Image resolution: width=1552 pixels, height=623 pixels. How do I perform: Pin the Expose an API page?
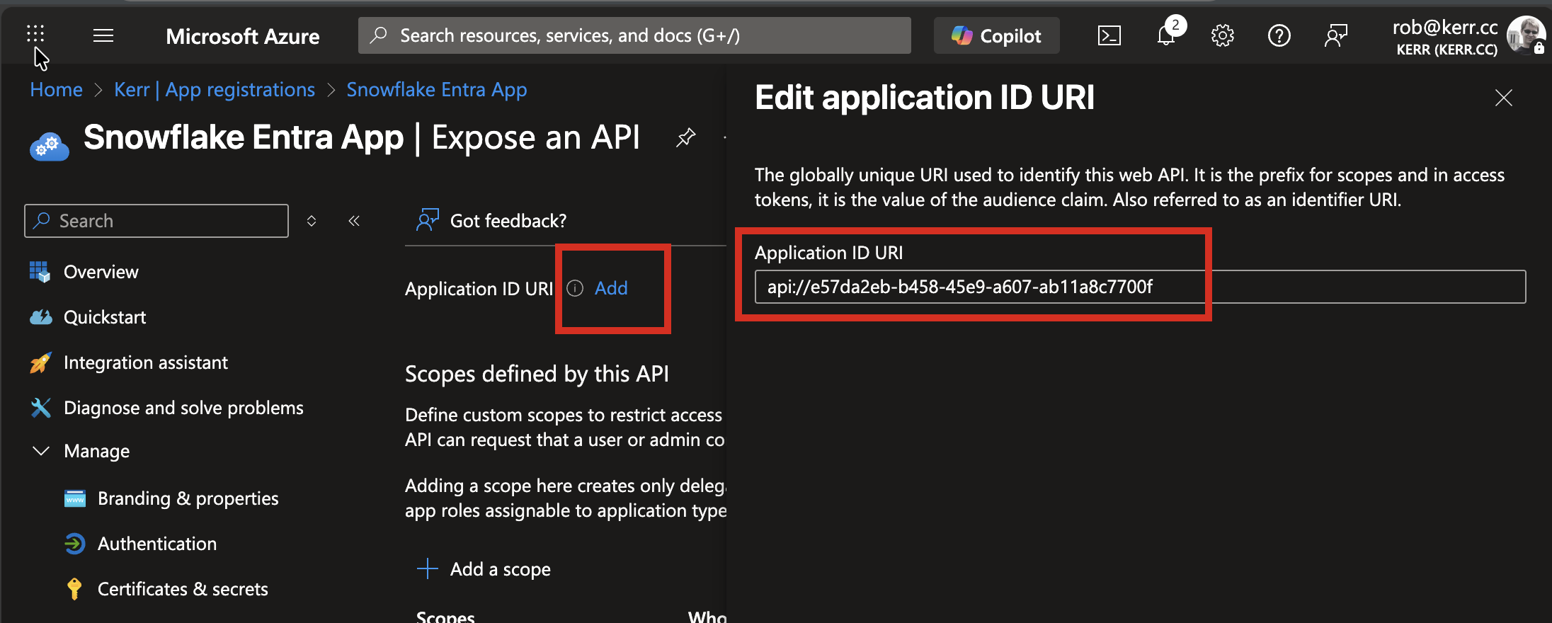click(x=685, y=137)
